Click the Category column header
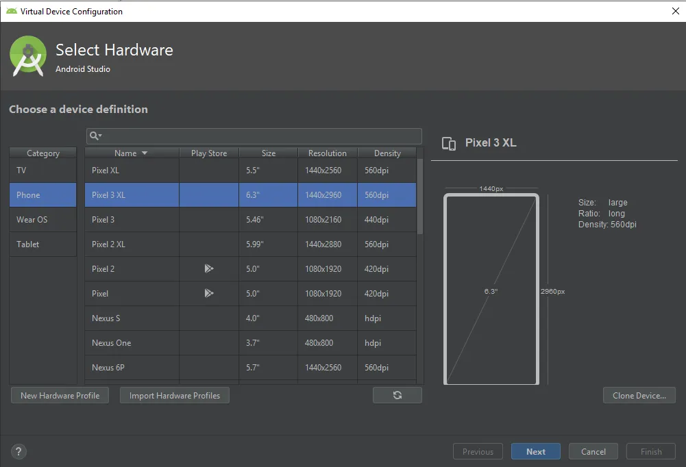 click(x=43, y=153)
